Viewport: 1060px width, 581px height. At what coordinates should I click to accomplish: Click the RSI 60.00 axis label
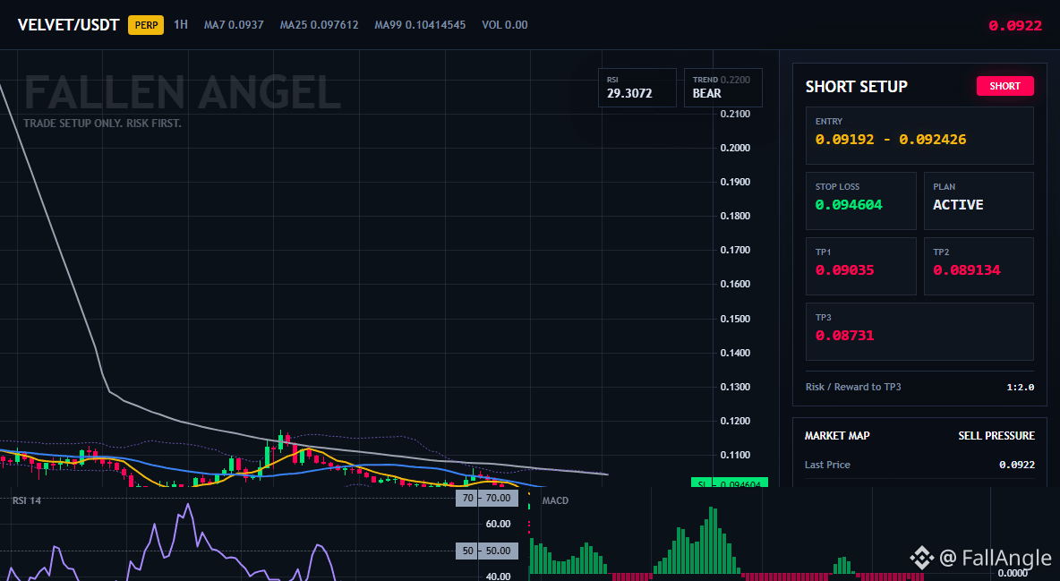pyautogui.click(x=498, y=524)
